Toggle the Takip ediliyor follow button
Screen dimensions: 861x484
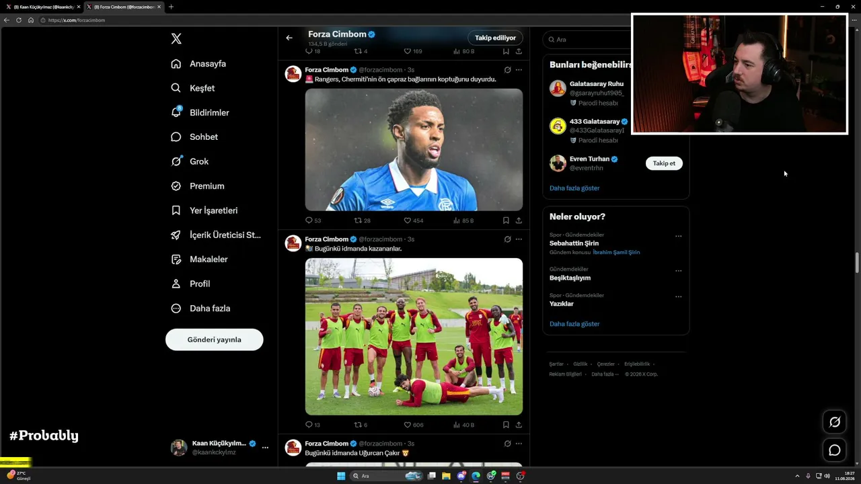coord(495,38)
